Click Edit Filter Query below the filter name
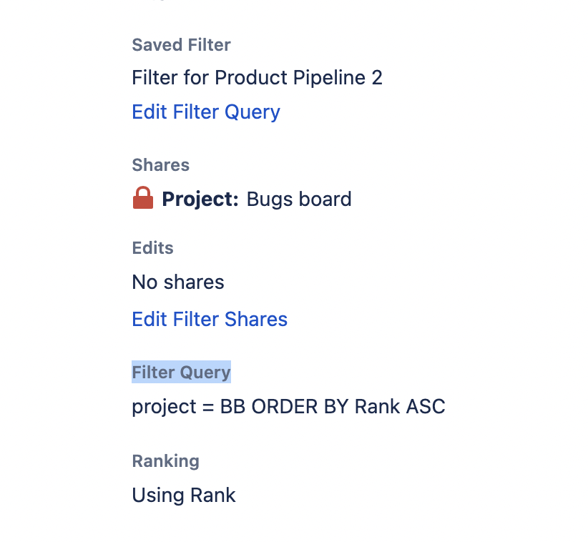 click(x=206, y=112)
